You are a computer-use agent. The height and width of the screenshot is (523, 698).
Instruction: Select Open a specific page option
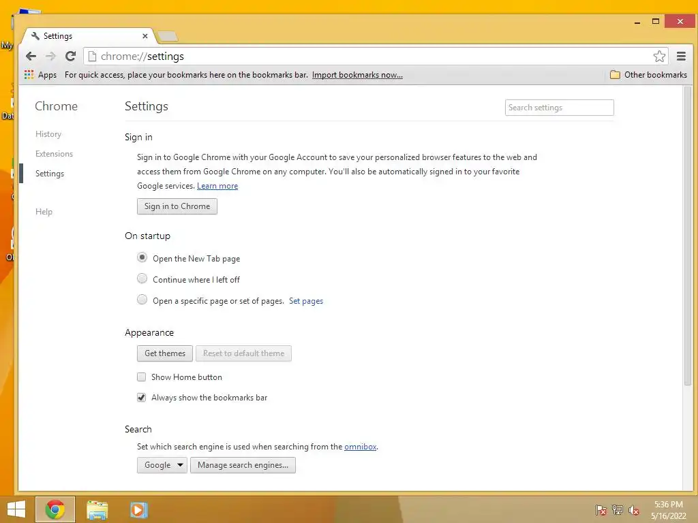click(x=142, y=300)
